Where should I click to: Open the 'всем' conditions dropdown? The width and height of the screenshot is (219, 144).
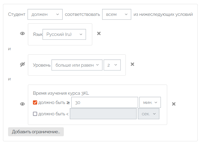[x=117, y=14]
